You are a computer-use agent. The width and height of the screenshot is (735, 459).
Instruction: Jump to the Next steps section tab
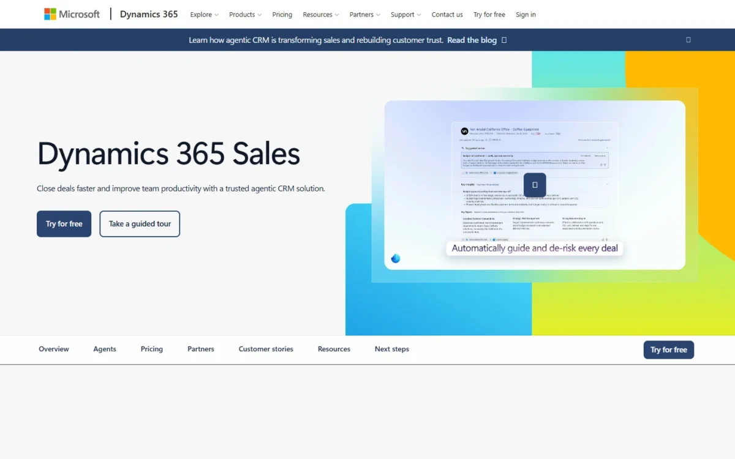[x=392, y=349]
